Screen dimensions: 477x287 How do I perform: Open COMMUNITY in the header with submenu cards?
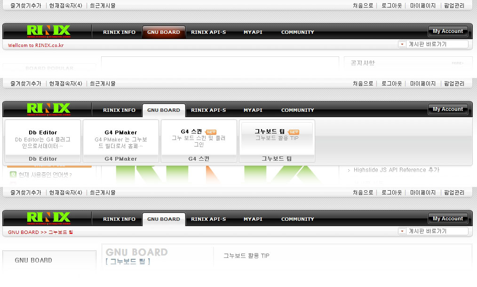coord(297,110)
